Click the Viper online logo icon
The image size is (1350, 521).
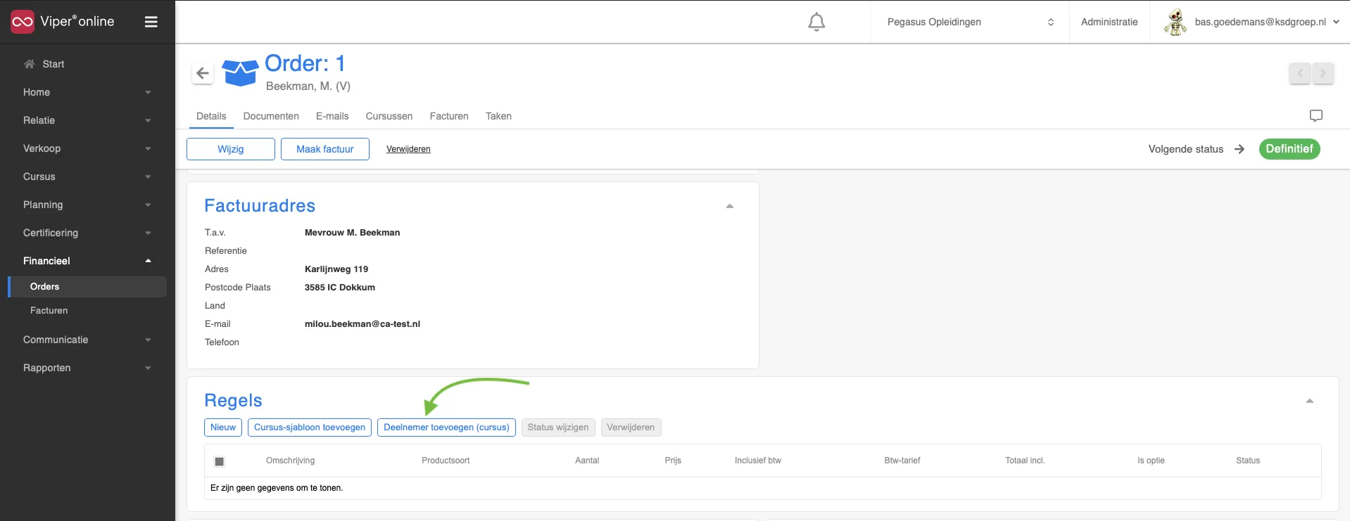tap(23, 22)
